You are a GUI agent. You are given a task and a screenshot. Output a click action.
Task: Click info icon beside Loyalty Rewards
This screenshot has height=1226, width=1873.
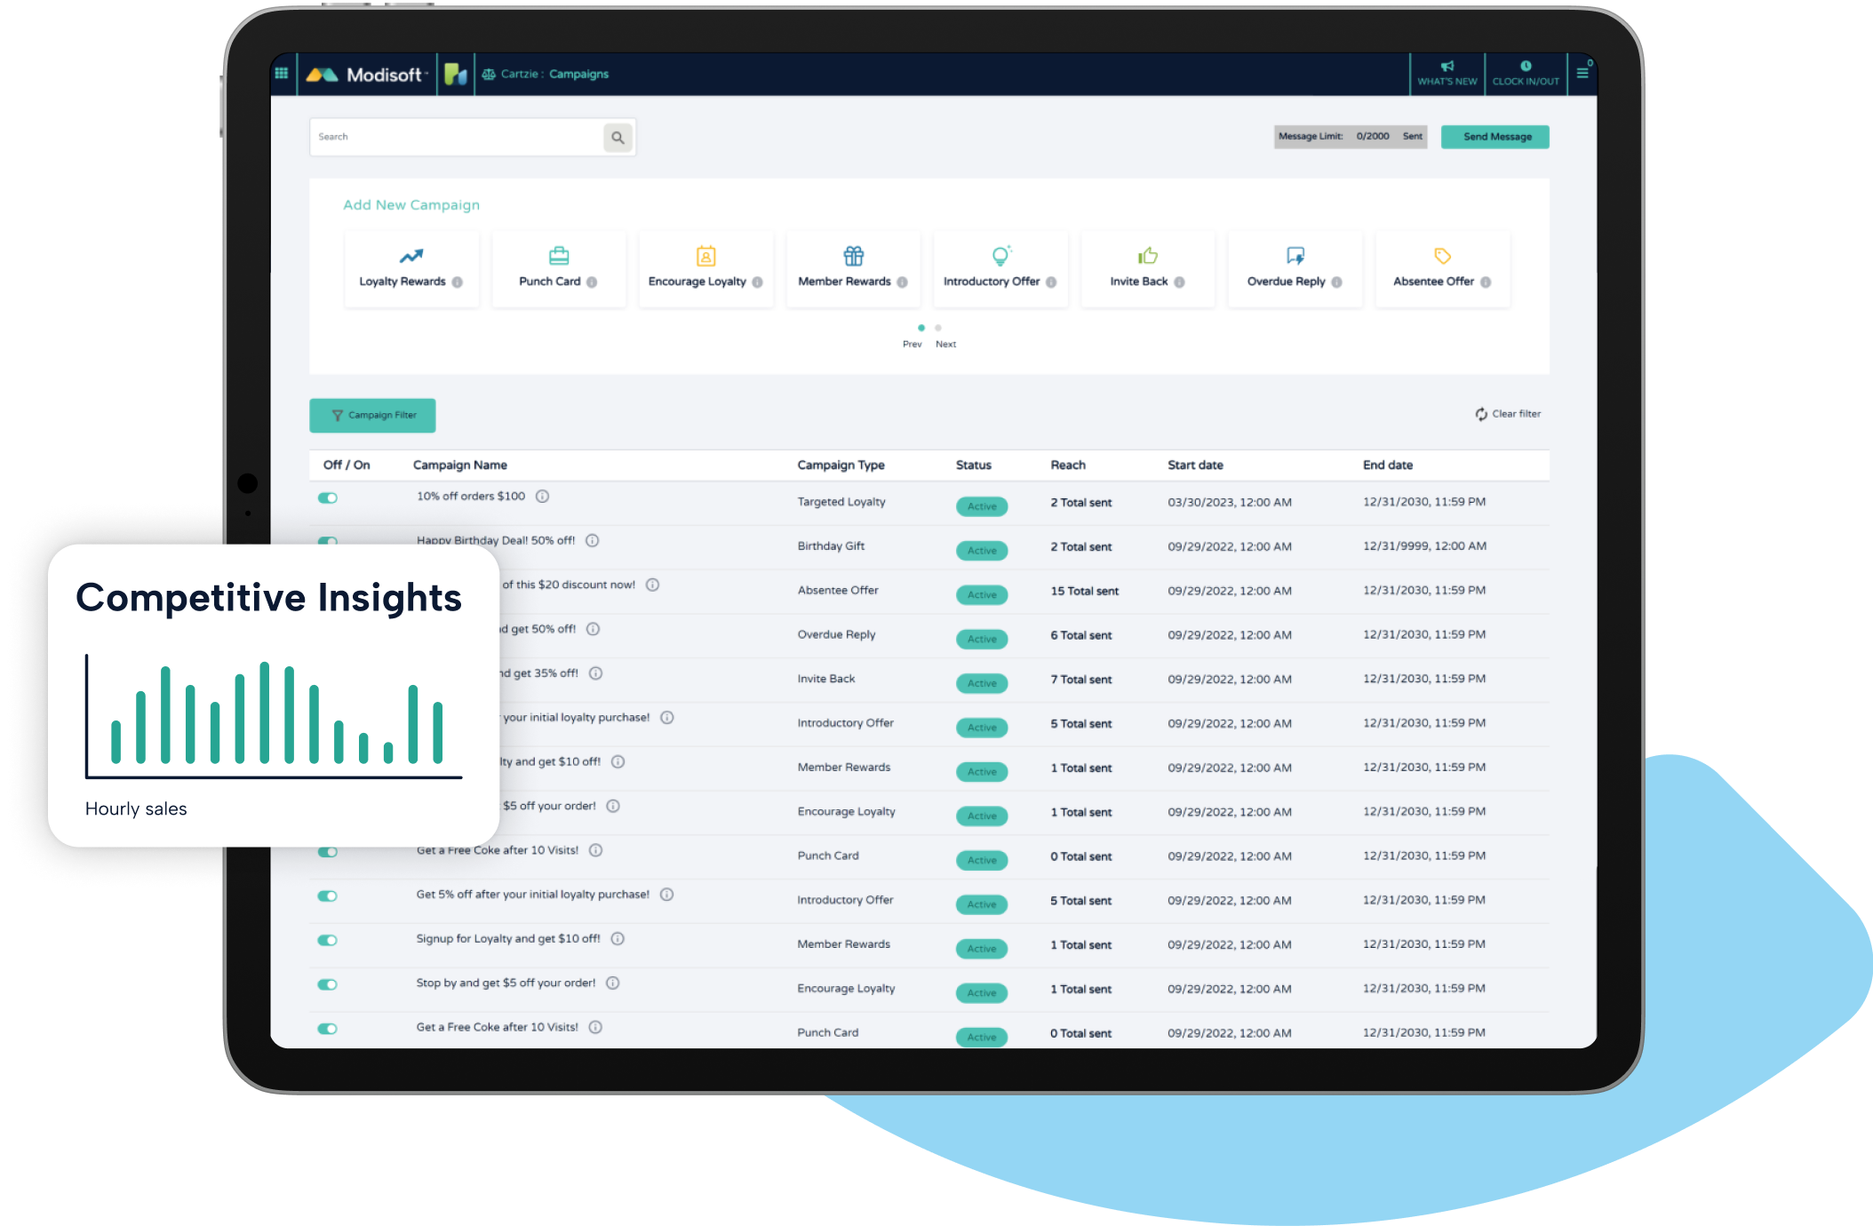[x=458, y=283]
